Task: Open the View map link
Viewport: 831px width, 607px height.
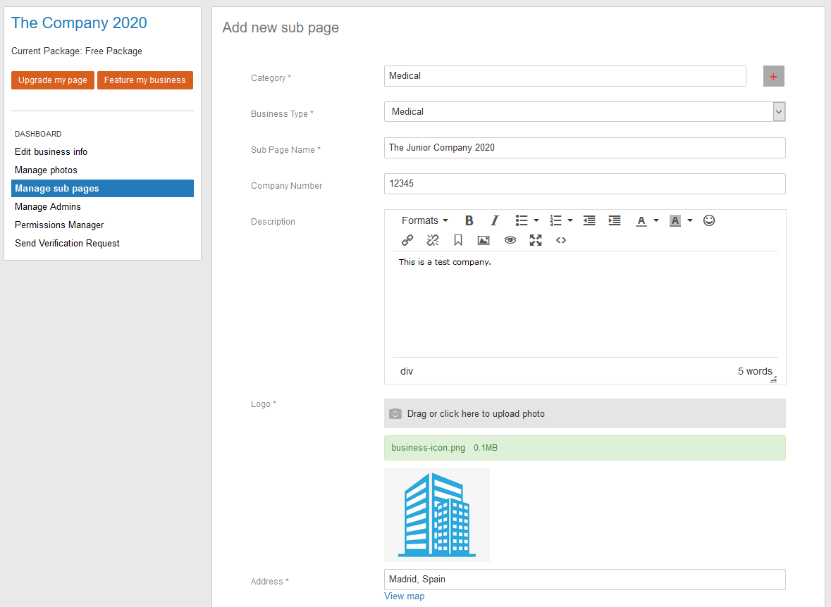Action: point(405,596)
